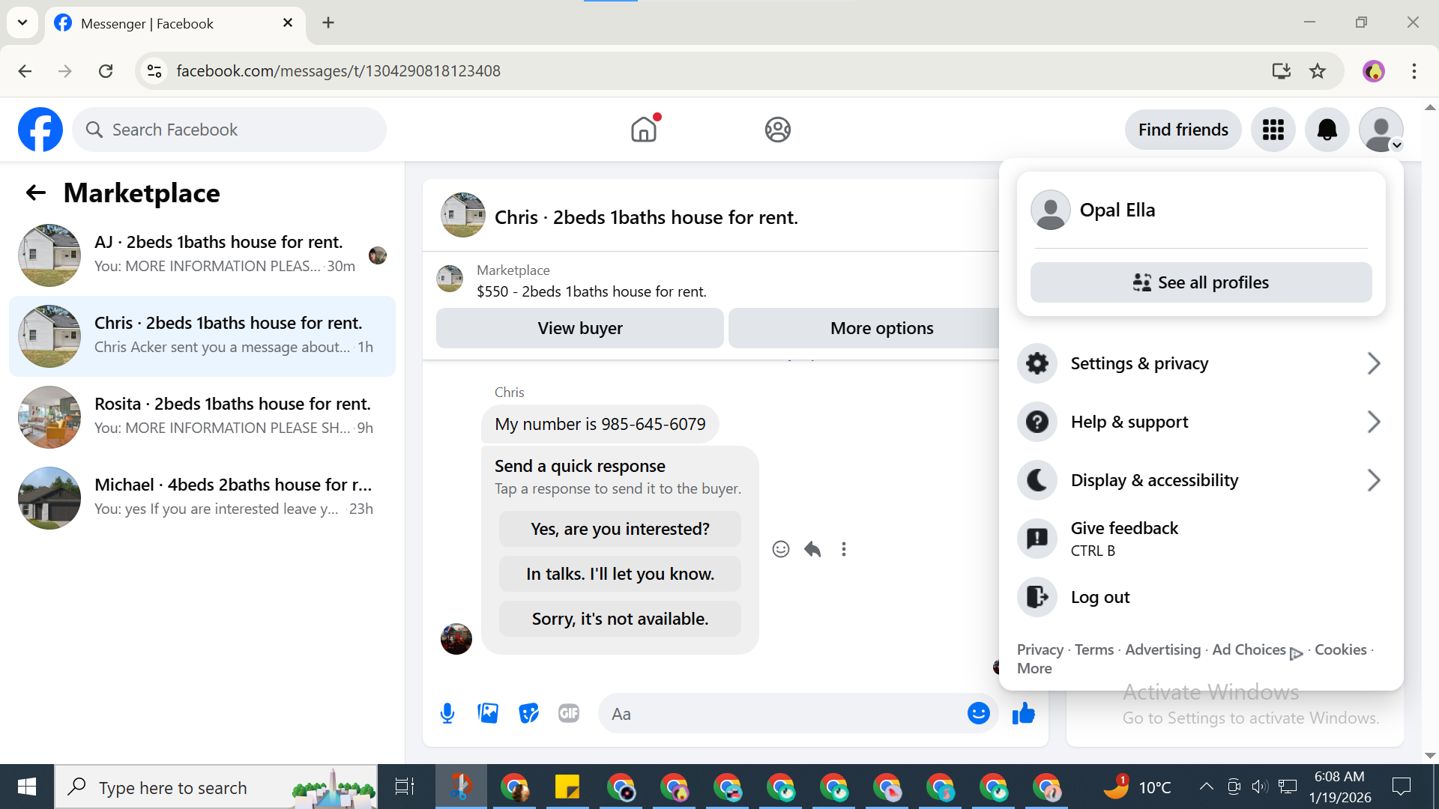This screenshot has height=809, width=1439.
Task: Open Michael 4beds 2baths conversation
Action: 202,497
